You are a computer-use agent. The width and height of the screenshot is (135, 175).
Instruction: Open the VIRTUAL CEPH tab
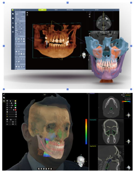[x=69, y=10]
